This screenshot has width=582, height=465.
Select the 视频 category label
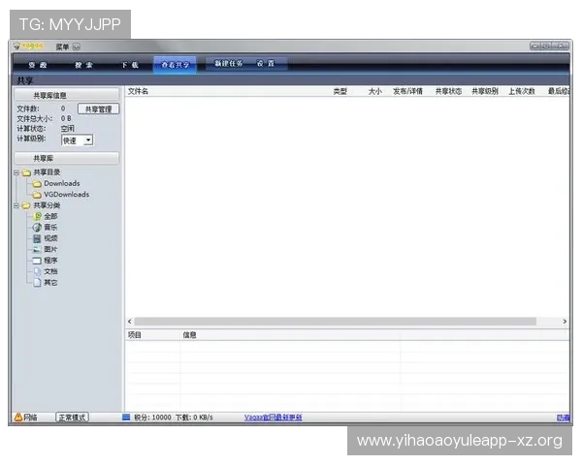coord(50,238)
